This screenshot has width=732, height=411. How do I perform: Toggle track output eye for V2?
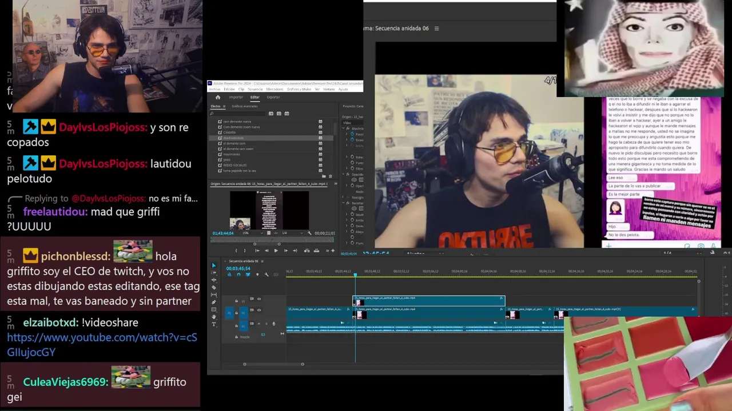pos(259,299)
